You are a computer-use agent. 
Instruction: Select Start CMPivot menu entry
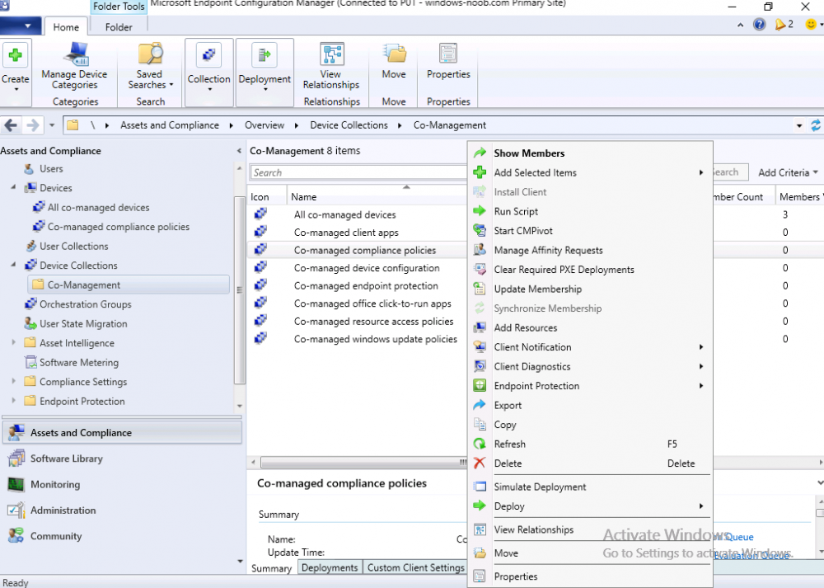(x=590, y=231)
